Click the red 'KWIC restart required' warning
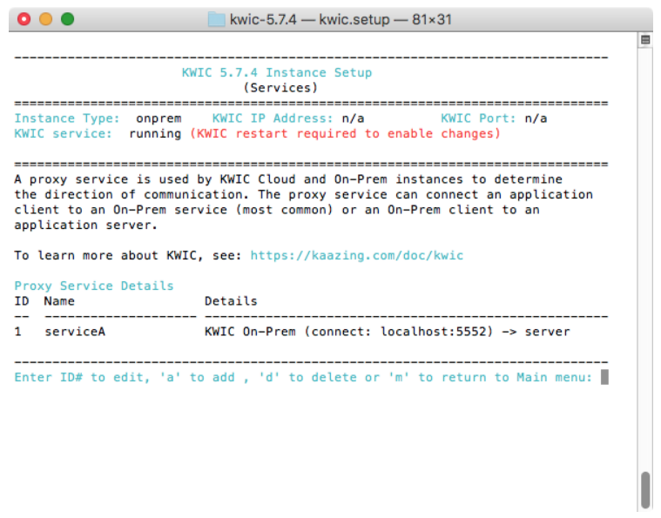The width and height of the screenshot is (661, 518). click(345, 133)
